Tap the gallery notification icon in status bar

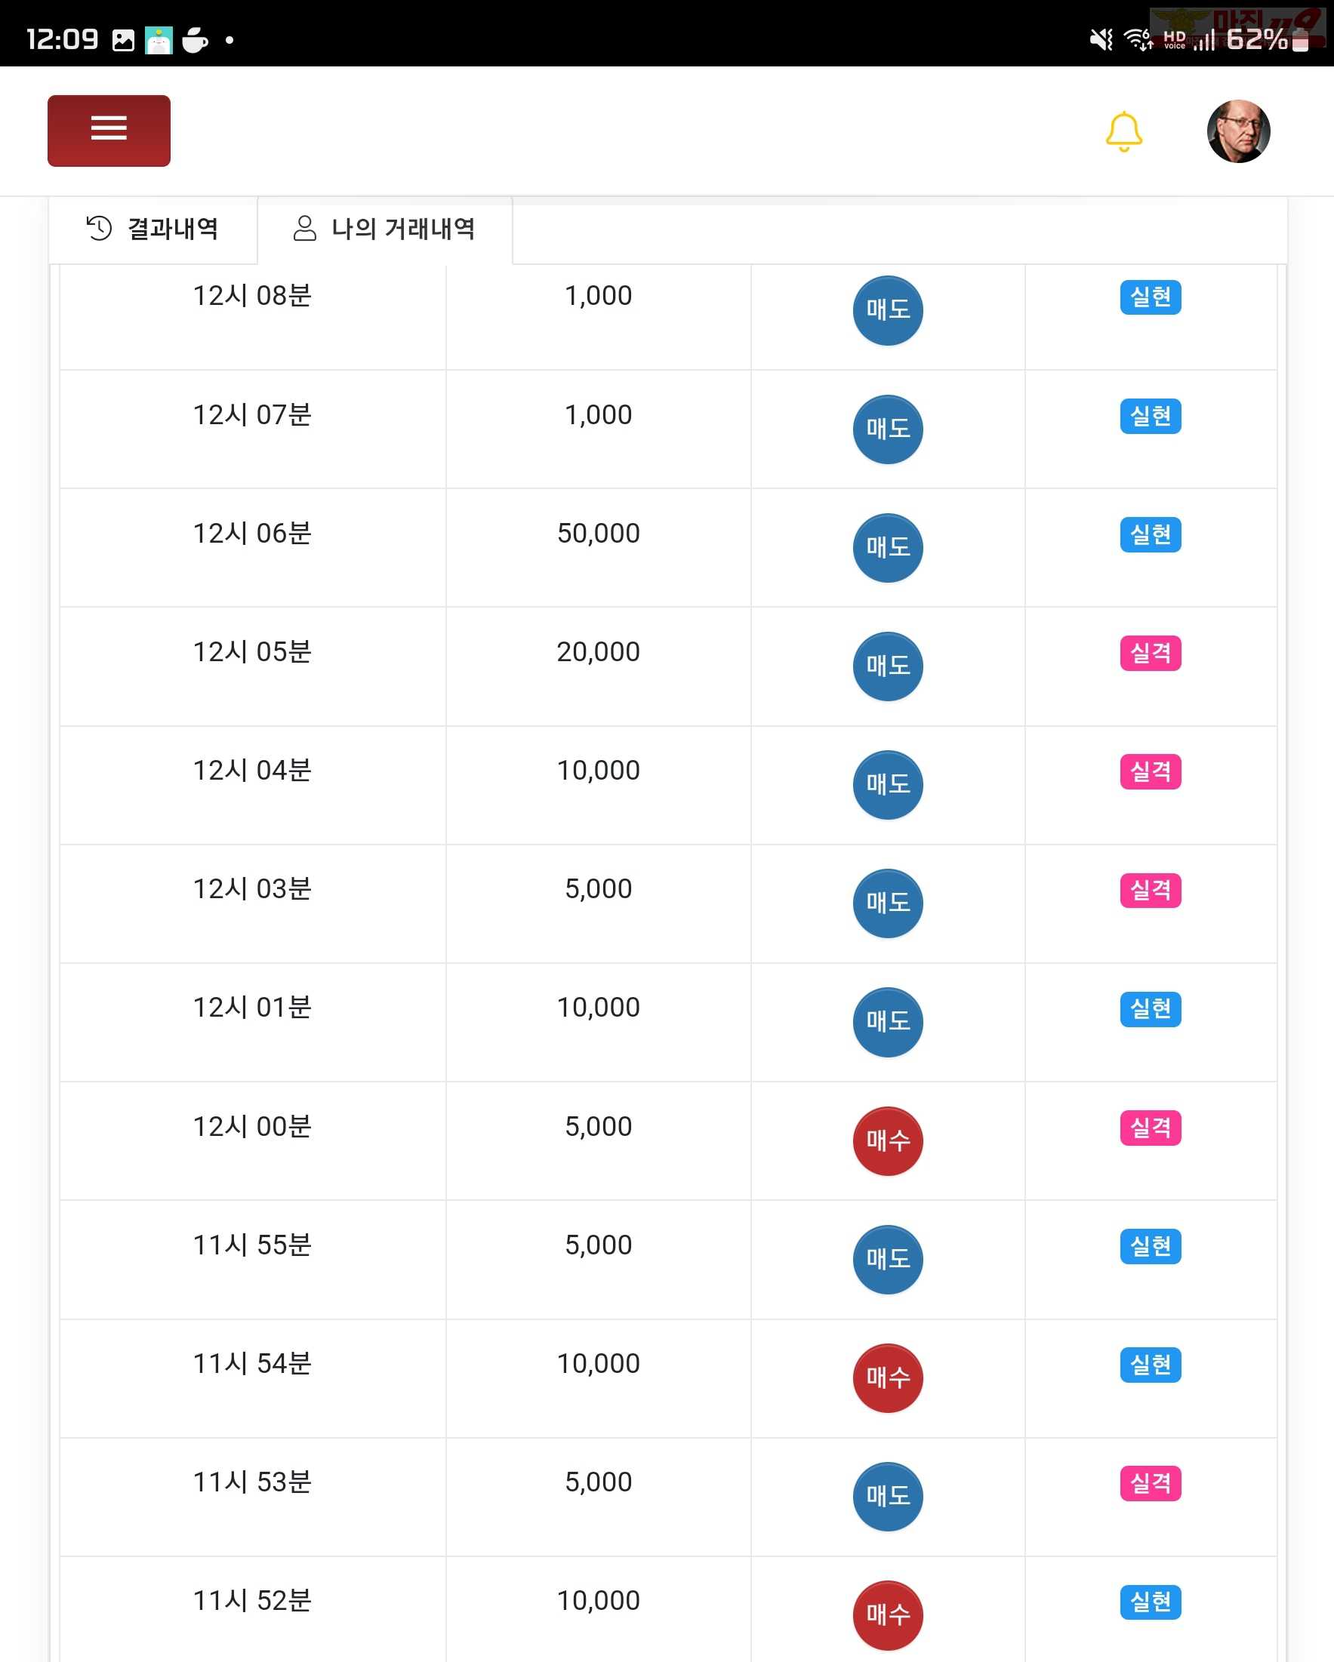tap(123, 40)
